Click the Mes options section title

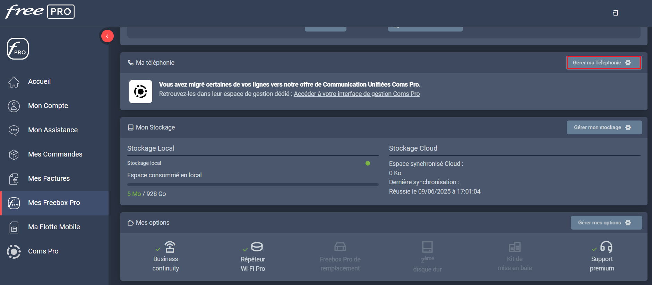tap(153, 223)
